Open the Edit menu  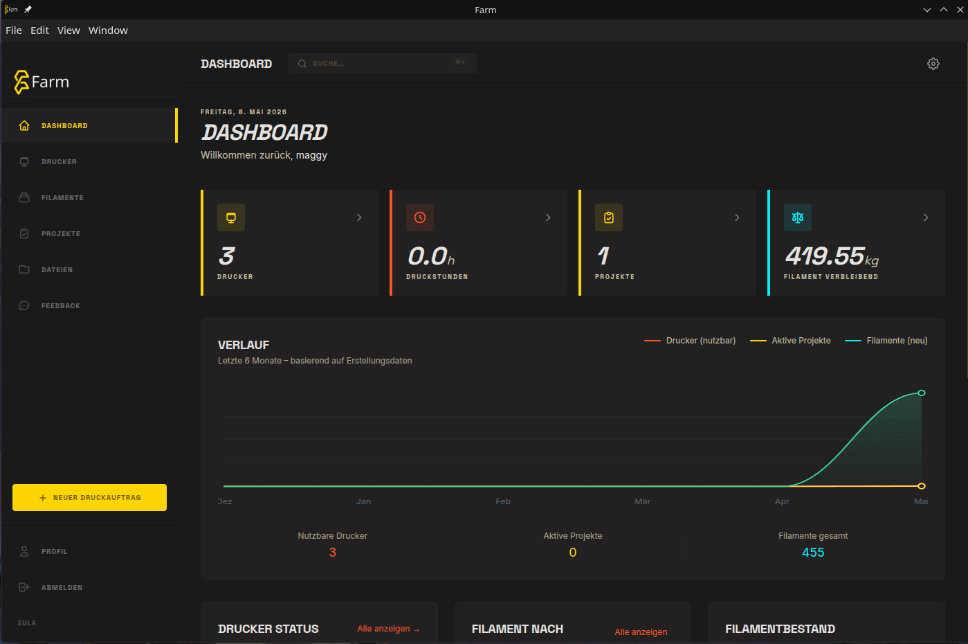[39, 30]
